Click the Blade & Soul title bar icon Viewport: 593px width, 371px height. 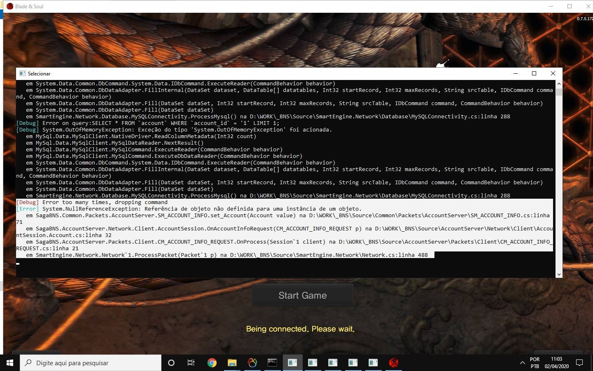coord(10,6)
